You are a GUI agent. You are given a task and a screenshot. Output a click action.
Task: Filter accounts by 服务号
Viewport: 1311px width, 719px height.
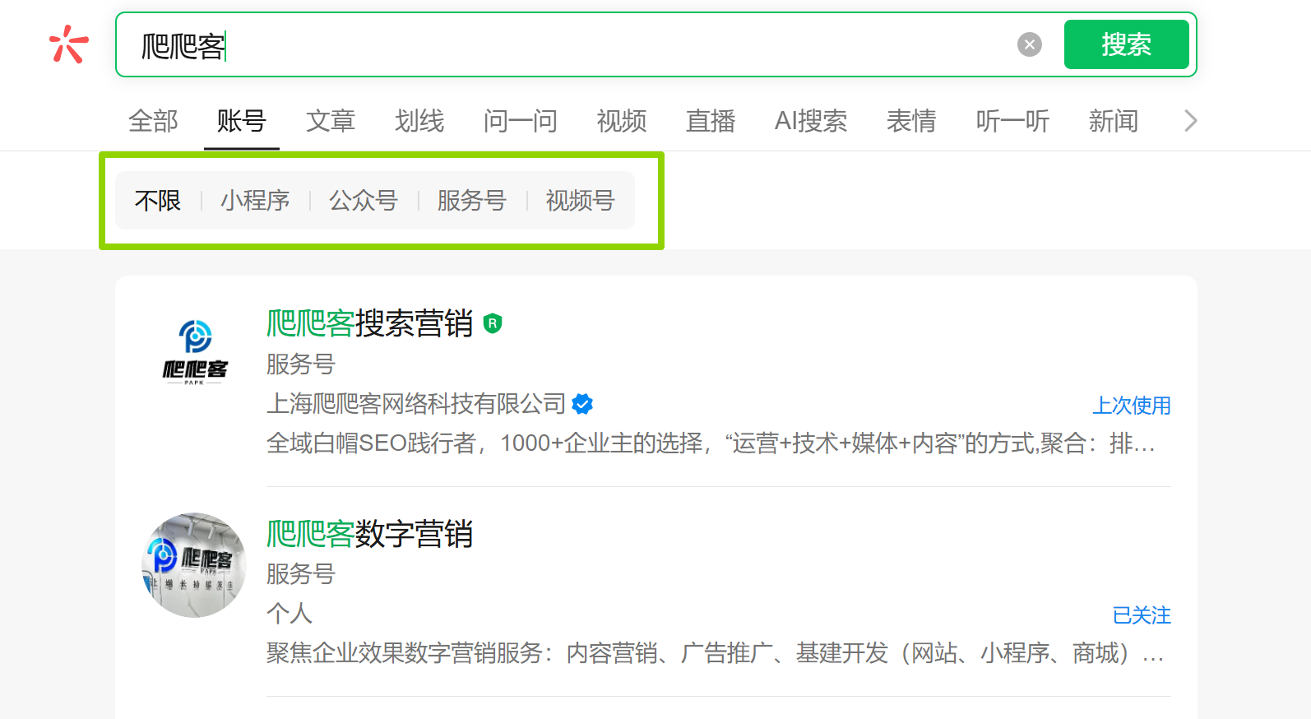coord(472,200)
